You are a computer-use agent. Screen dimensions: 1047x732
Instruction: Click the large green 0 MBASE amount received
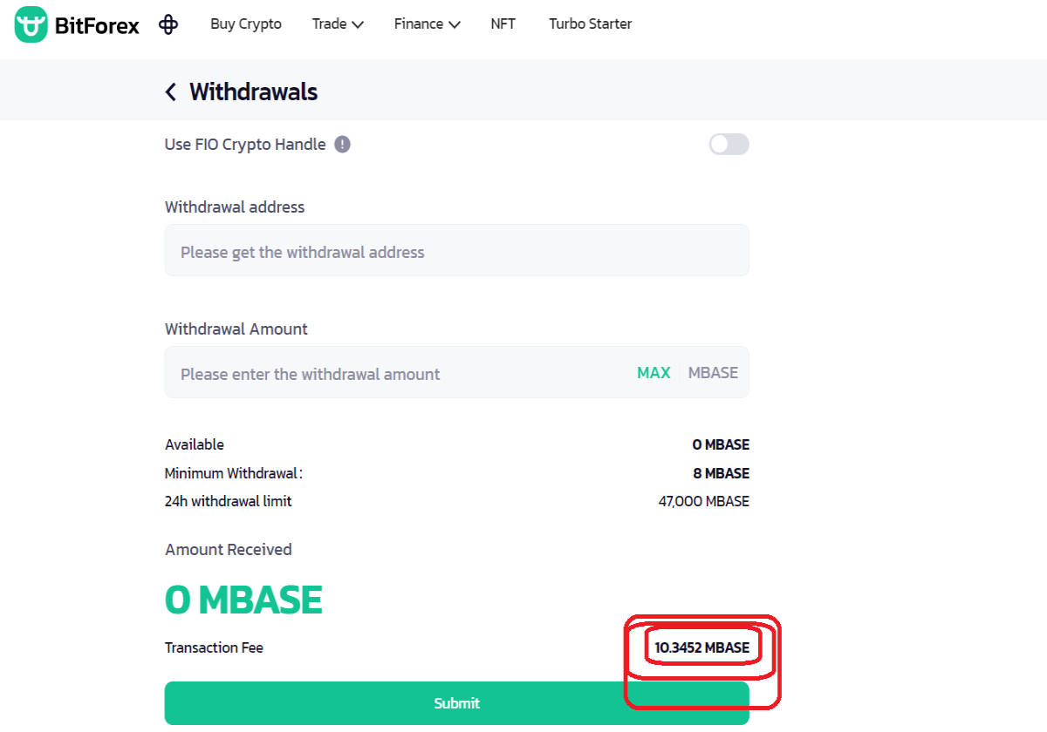pyautogui.click(x=243, y=600)
